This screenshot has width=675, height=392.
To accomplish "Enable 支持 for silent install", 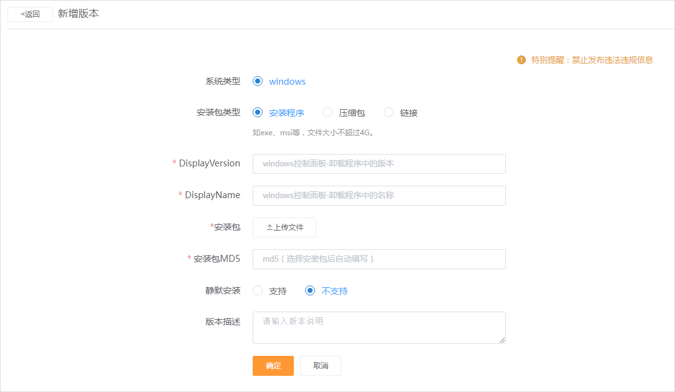I will 258,290.
